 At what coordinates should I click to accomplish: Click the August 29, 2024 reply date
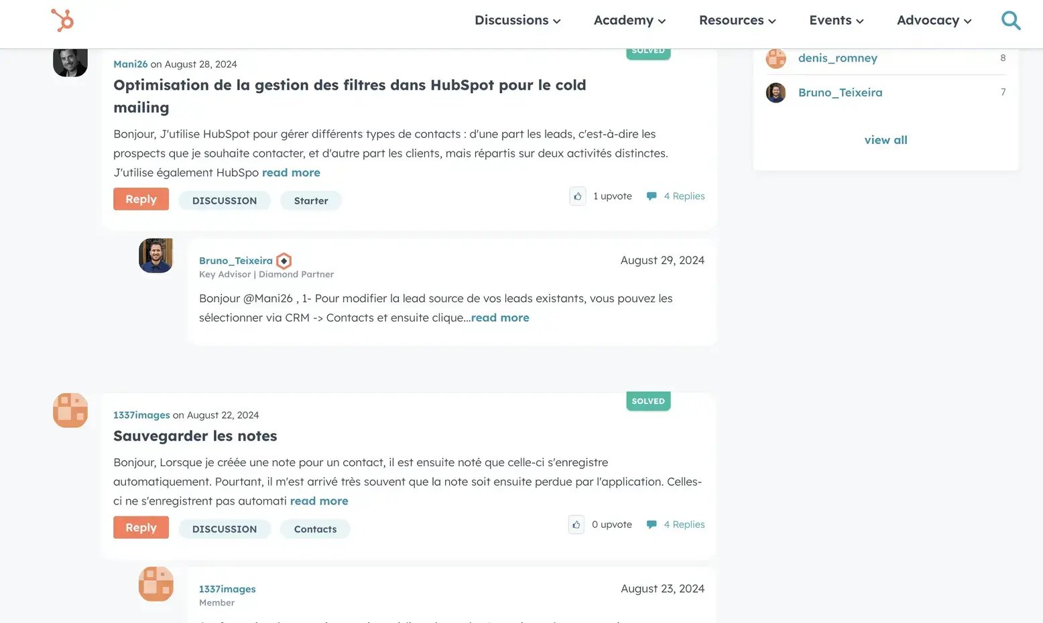point(662,261)
